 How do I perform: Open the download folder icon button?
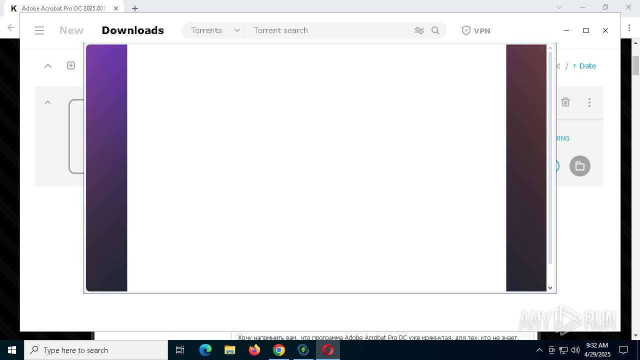[580, 166]
